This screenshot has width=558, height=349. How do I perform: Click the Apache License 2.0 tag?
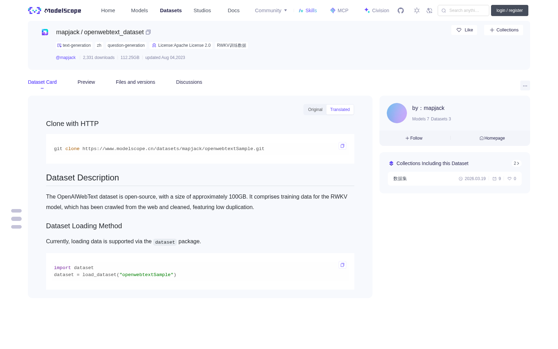181,45
